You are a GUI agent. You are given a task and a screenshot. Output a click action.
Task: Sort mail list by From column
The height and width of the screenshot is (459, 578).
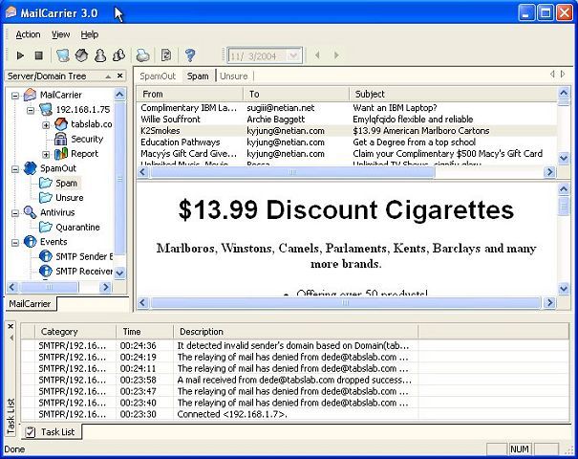190,94
